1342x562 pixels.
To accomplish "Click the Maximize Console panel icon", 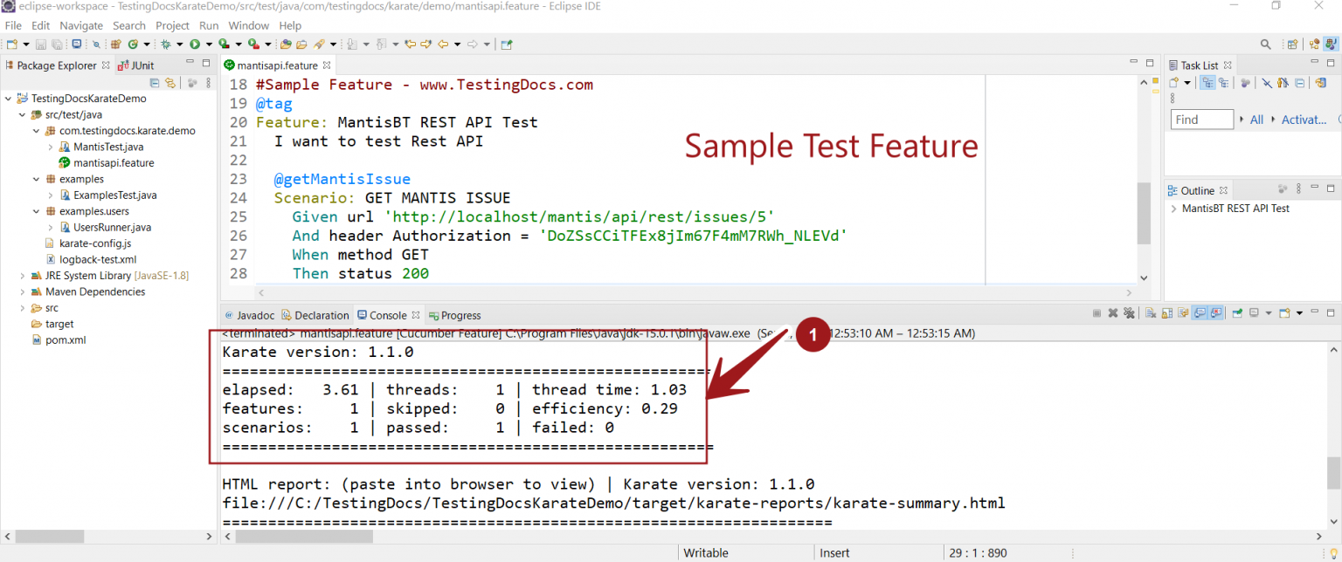I will tap(1330, 312).
